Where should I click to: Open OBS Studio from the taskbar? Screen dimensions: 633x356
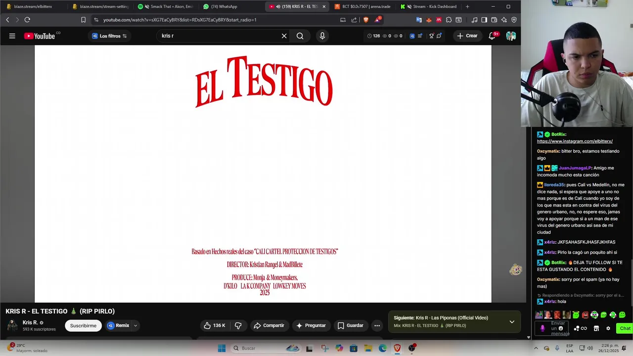click(412, 348)
